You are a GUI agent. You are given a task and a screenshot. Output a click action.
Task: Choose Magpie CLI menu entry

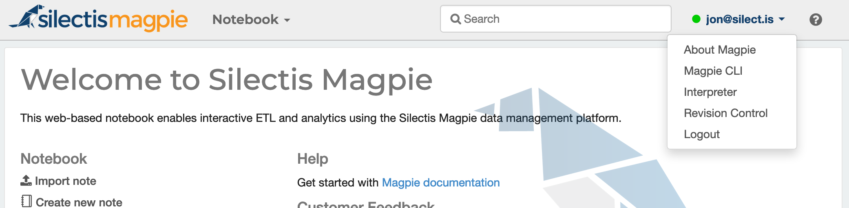tap(713, 71)
